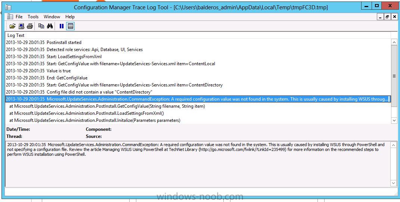This screenshot has width=400, height=202.
Task: Click the log list scrollbar thumb
Action: (x=394, y=76)
